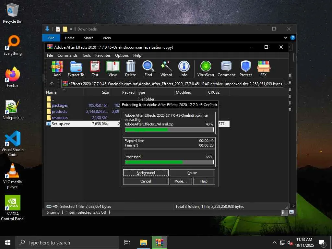332x249 pixels.
Task: Open Task View on taskbar
Action: [x=127, y=243]
